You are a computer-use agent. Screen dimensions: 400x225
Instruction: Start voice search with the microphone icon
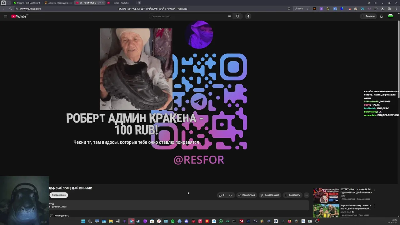(248, 16)
